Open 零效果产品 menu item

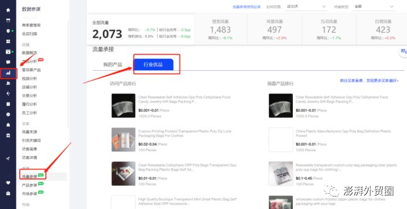pos(31,70)
